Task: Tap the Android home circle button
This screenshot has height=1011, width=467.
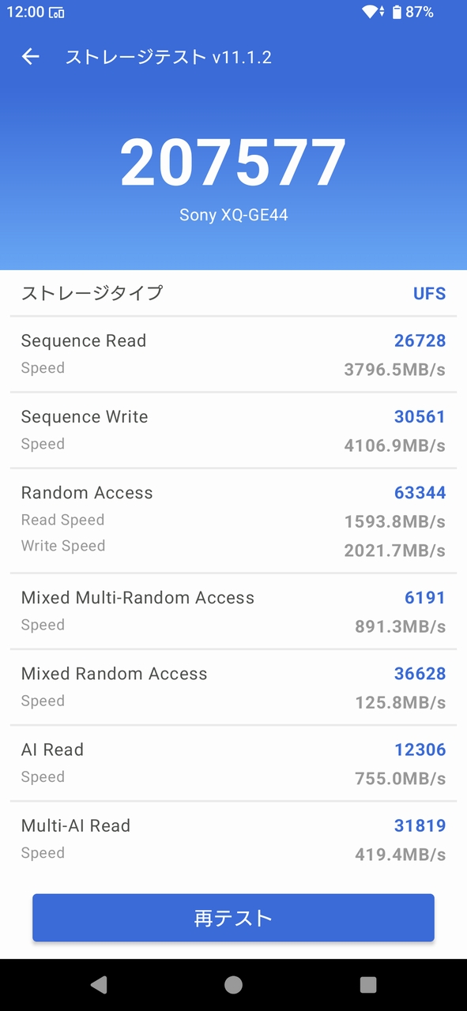Action: (x=233, y=984)
